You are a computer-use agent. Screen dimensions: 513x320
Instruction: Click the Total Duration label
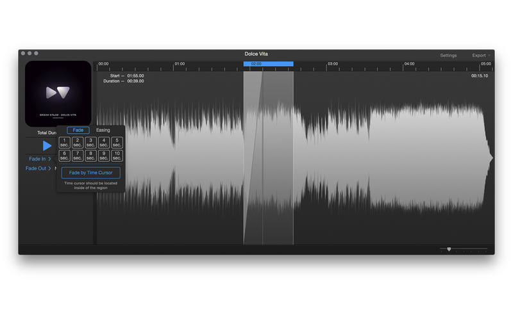pos(47,133)
